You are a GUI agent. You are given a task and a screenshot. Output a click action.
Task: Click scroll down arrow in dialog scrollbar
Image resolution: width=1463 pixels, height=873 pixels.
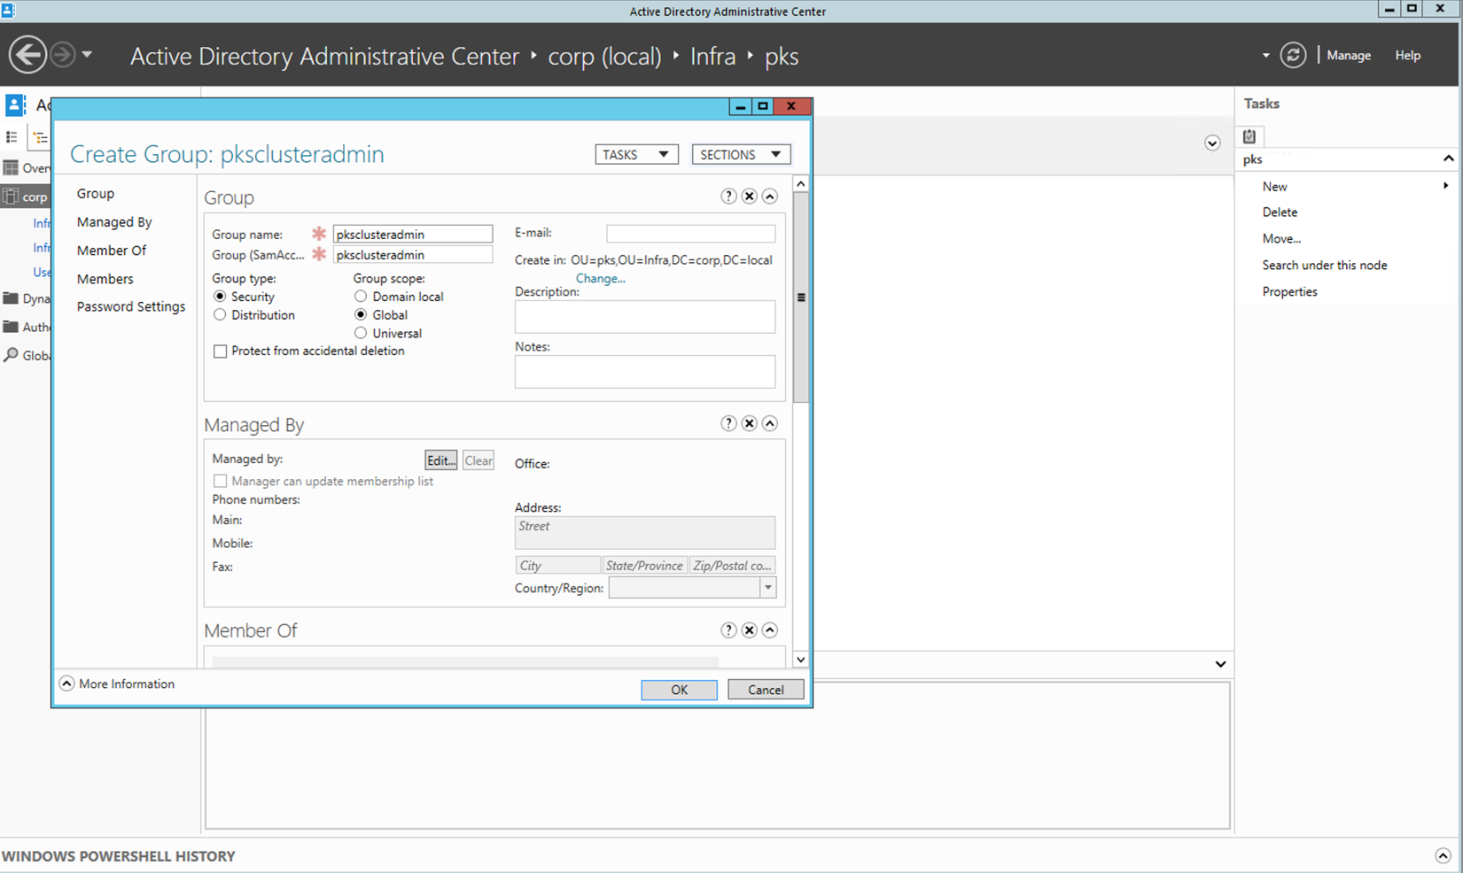pos(800,659)
